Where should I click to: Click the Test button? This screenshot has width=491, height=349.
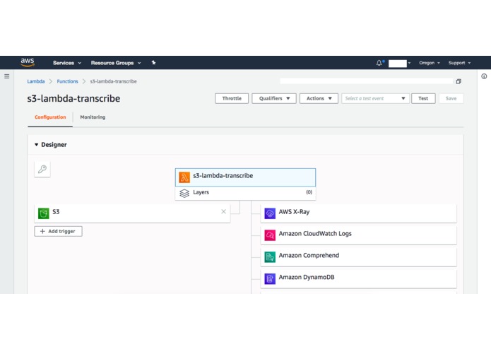[x=423, y=98]
